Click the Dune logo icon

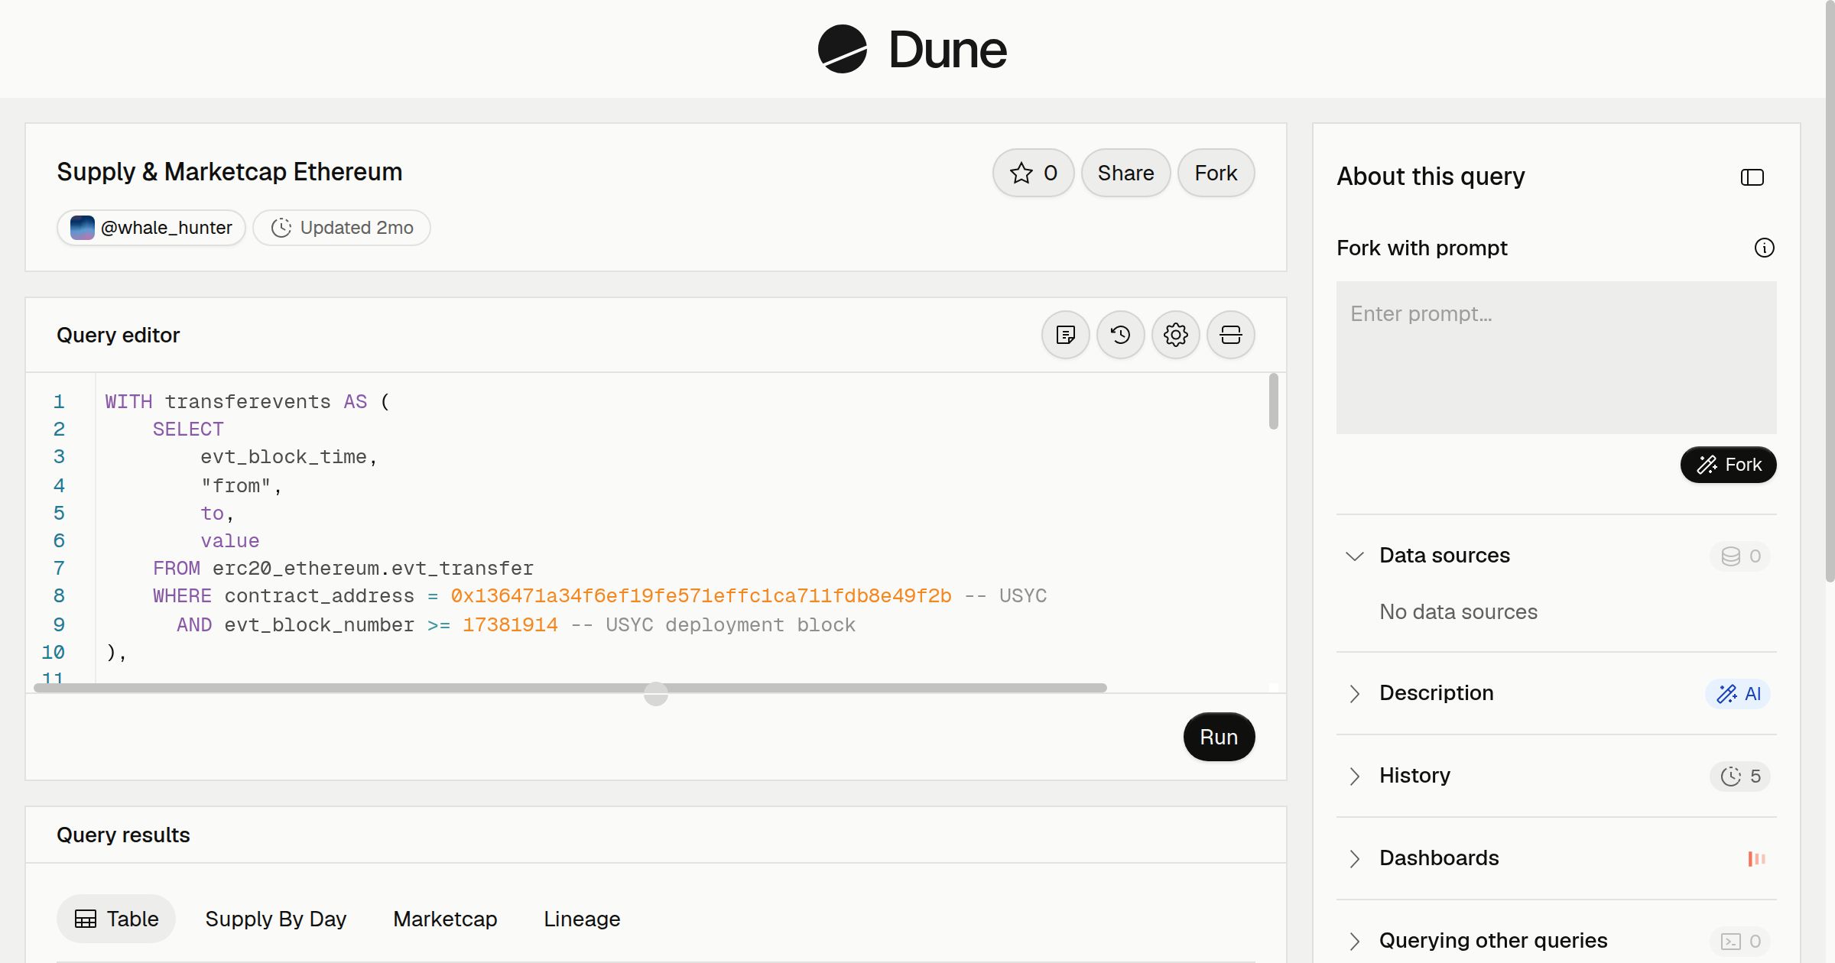pyautogui.click(x=842, y=49)
